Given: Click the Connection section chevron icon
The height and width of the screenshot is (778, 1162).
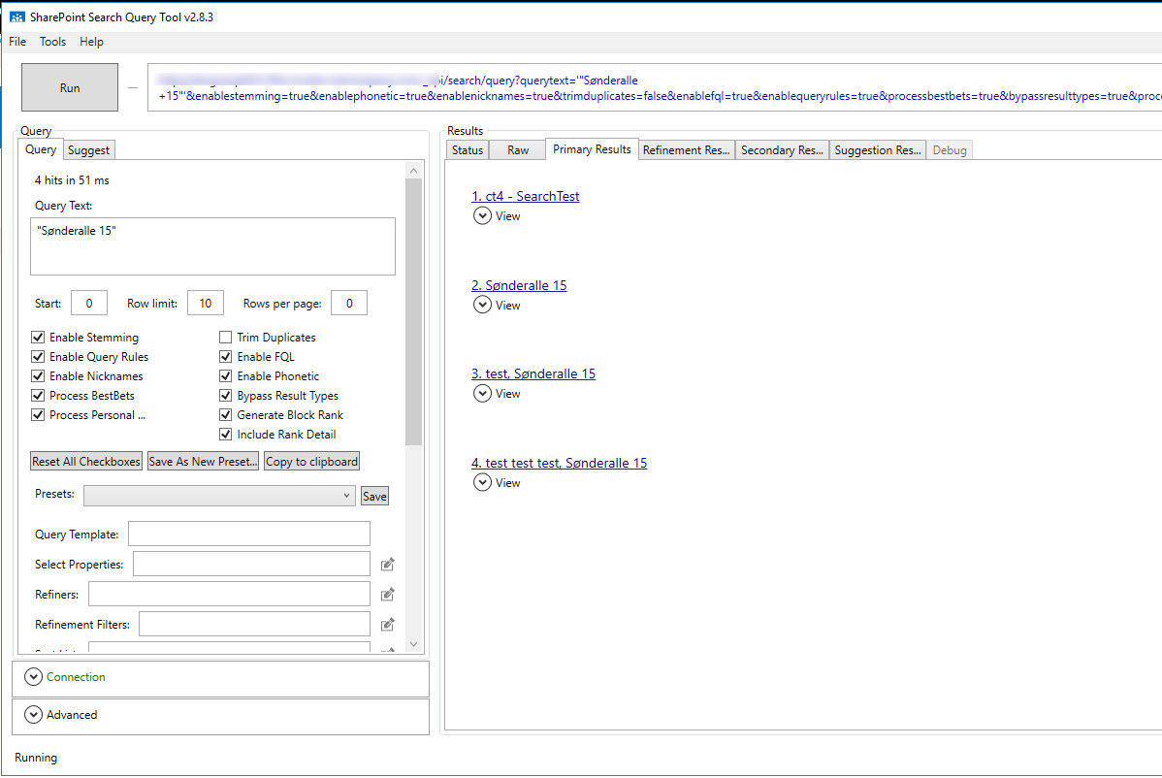Looking at the screenshot, I should click(x=34, y=677).
